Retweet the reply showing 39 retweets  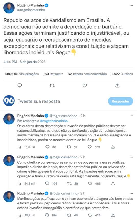(70, 183)
